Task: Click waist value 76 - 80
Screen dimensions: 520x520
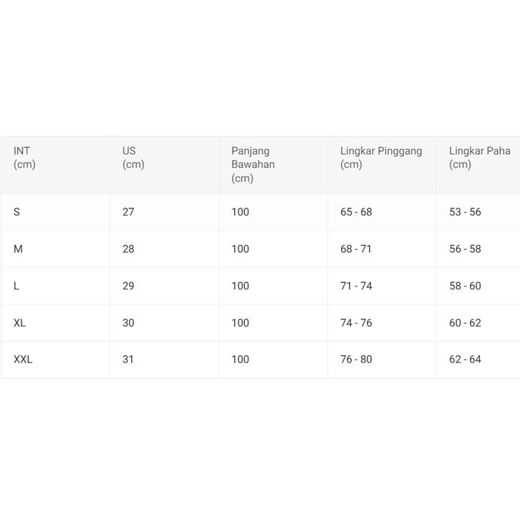Action: [356, 360]
